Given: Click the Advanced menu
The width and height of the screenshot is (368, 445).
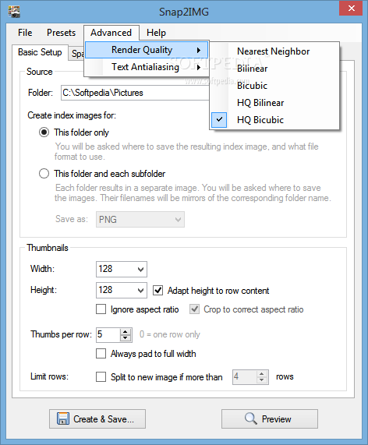Looking at the screenshot, I should coord(111,33).
